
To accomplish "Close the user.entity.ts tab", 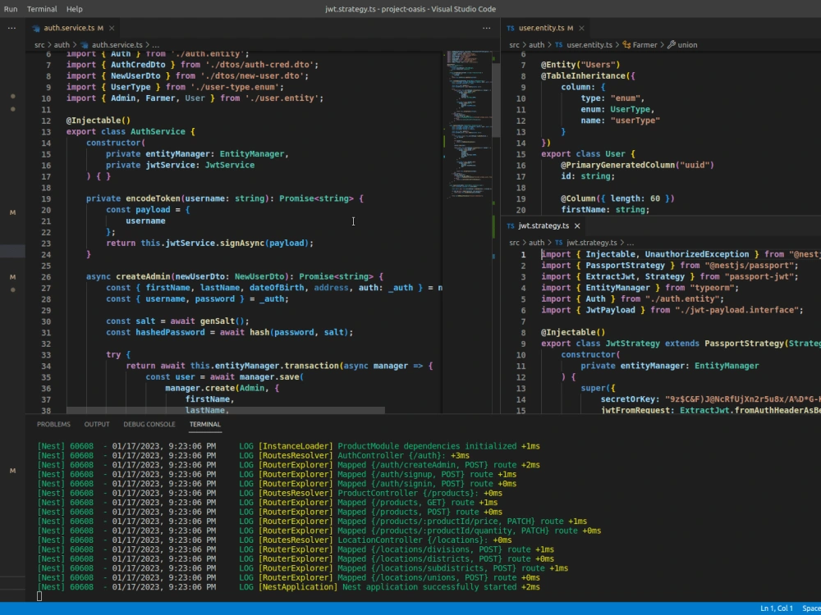I will pyautogui.click(x=581, y=28).
